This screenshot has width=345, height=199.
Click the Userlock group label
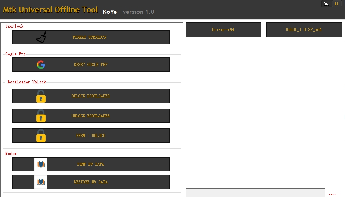14,26
